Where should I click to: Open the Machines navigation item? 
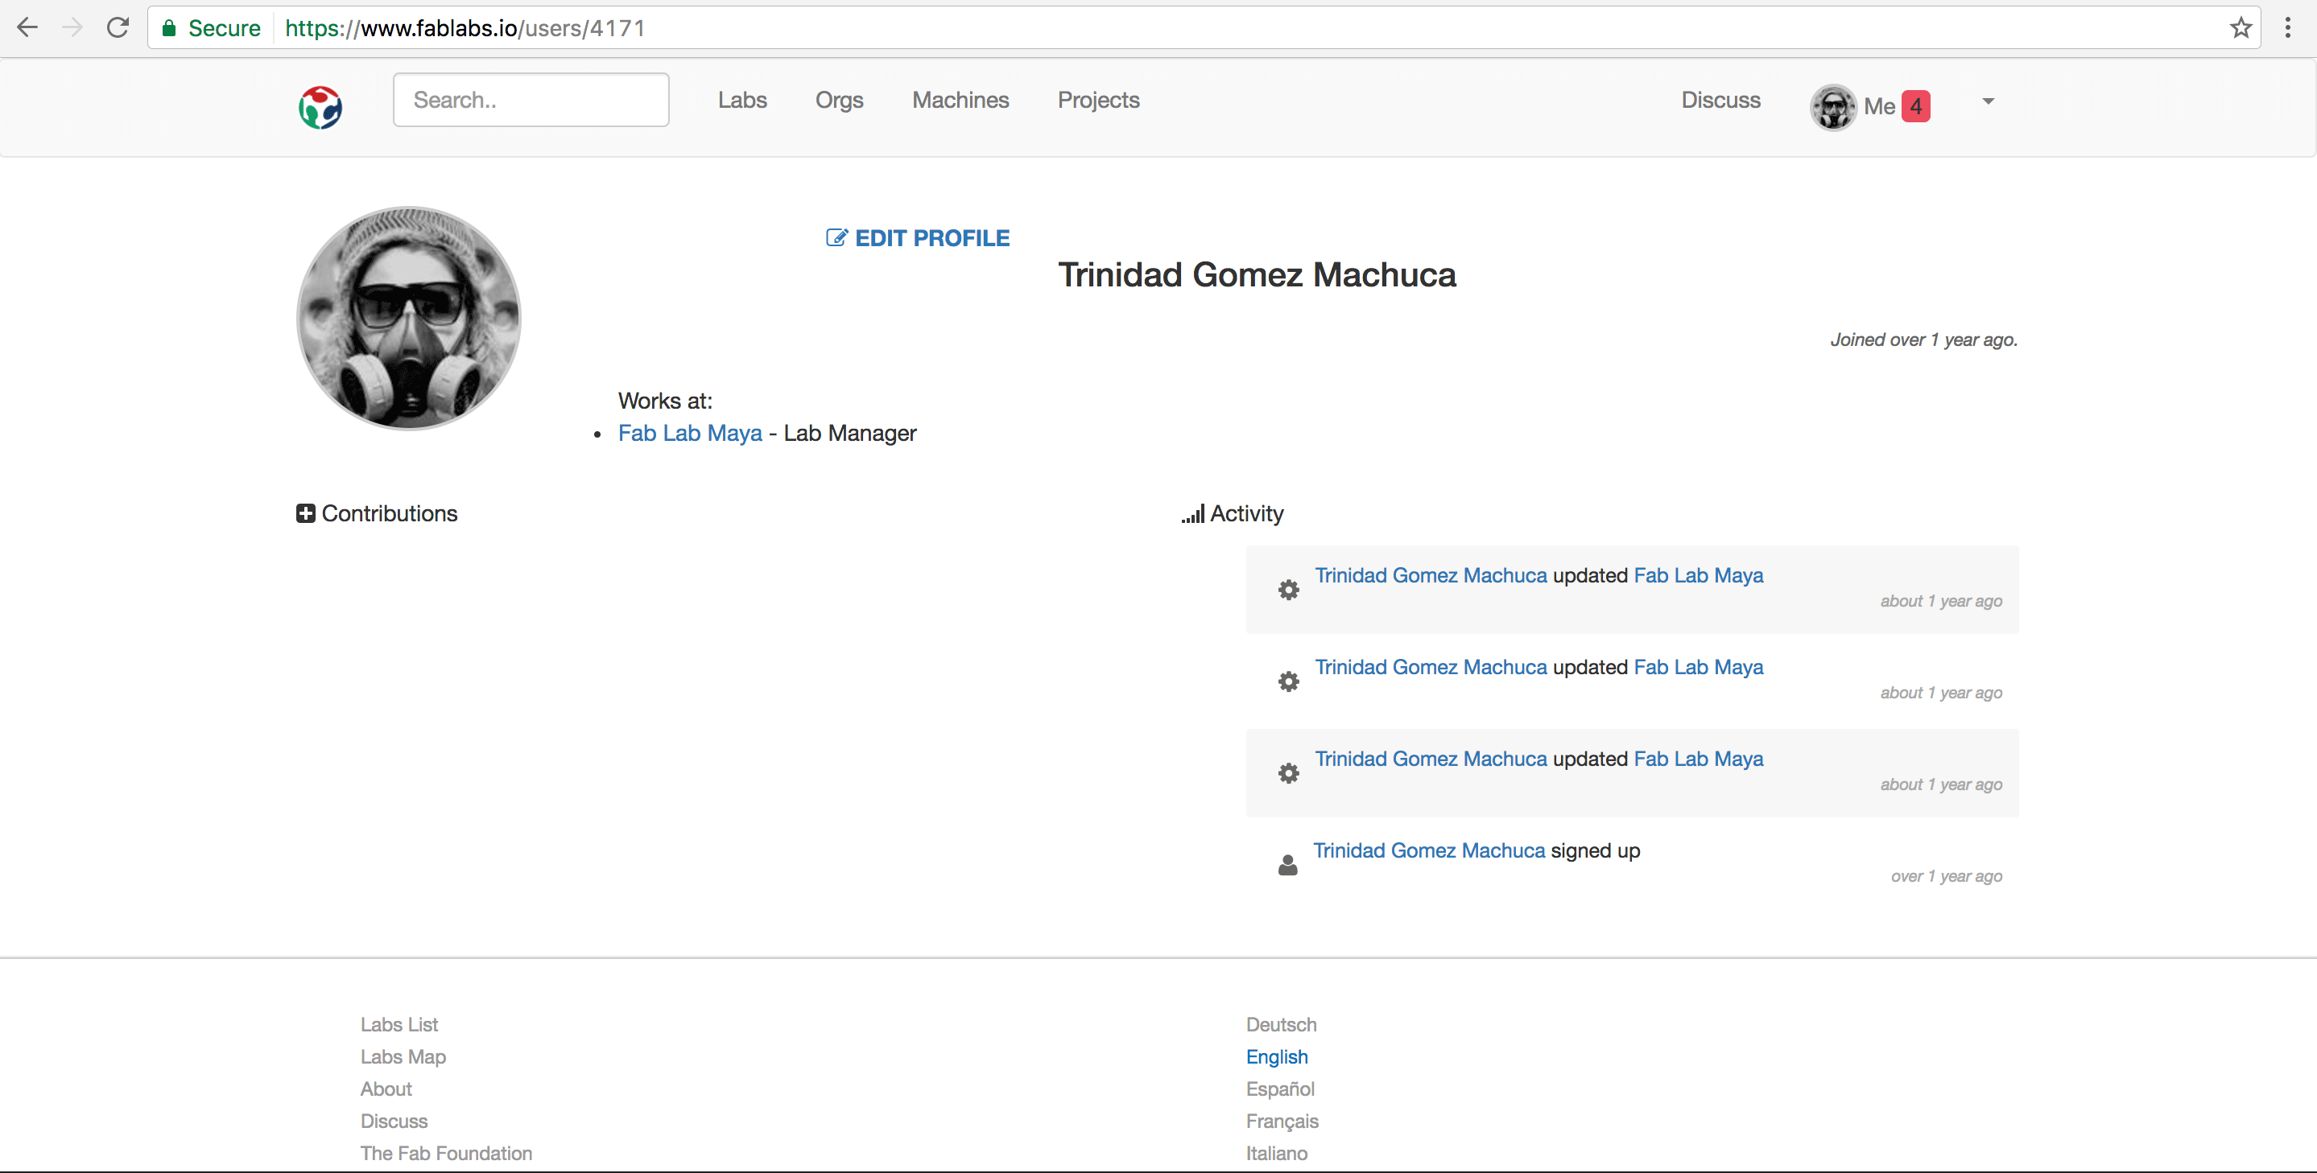[960, 100]
